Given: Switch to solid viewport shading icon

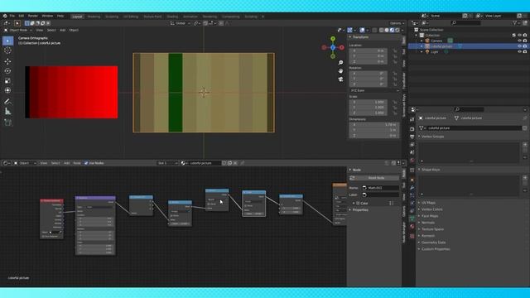Looking at the screenshot, I should tap(387, 30).
